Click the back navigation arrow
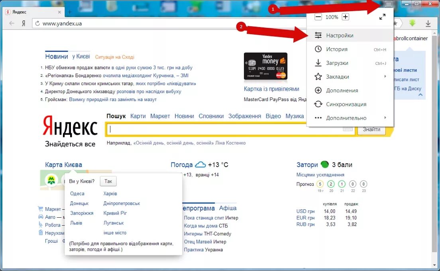This screenshot has height=271, width=440. click(12, 23)
